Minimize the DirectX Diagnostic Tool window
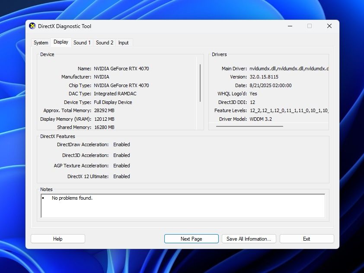 290,26
